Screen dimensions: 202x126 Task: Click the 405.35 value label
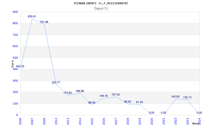click(x=20, y=66)
